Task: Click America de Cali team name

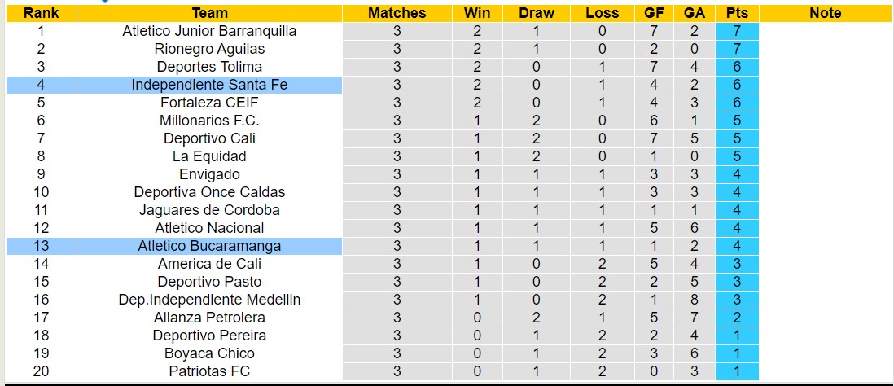Action: pyautogui.click(x=209, y=264)
